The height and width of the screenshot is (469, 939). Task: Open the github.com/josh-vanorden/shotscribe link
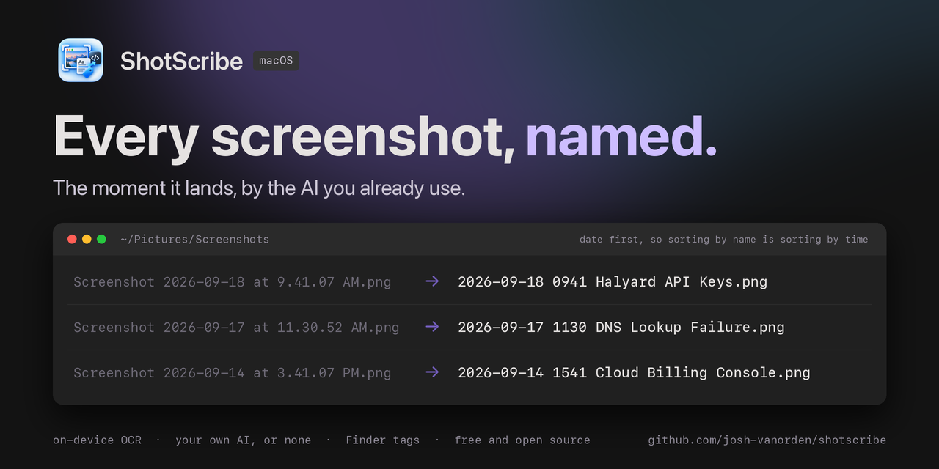click(x=767, y=440)
